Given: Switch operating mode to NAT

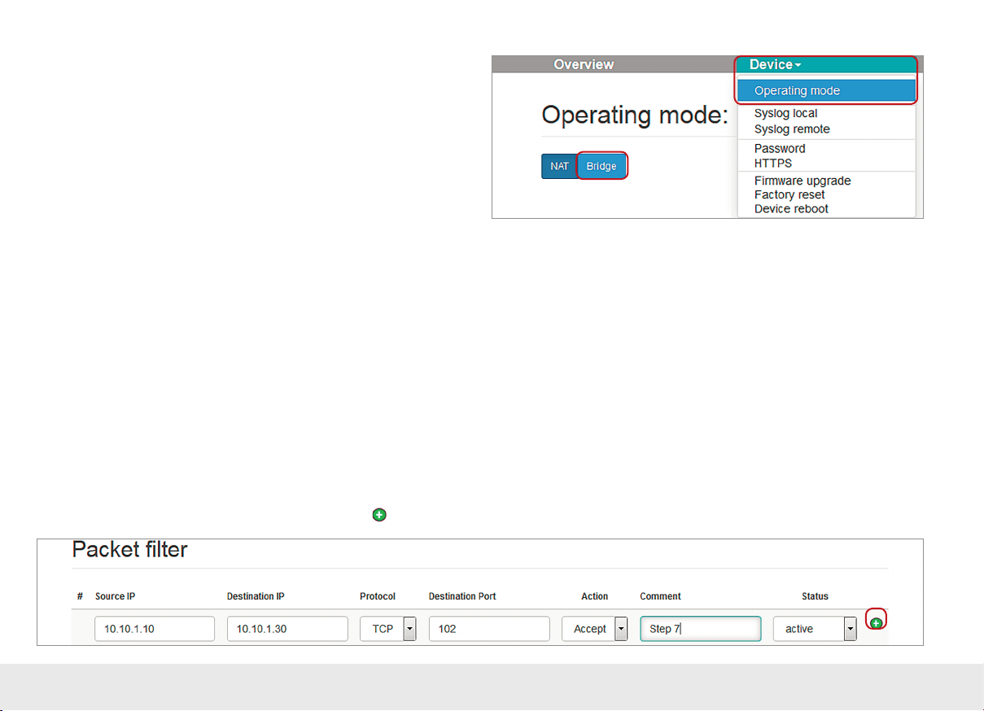Looking at the screenshot, I should [x=559, y=166].
